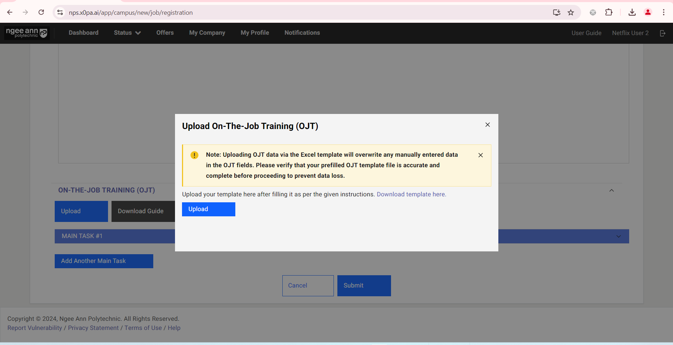Expand the Status dropdown menu
This screenshot has height=345, width=673.
(127, 33)
